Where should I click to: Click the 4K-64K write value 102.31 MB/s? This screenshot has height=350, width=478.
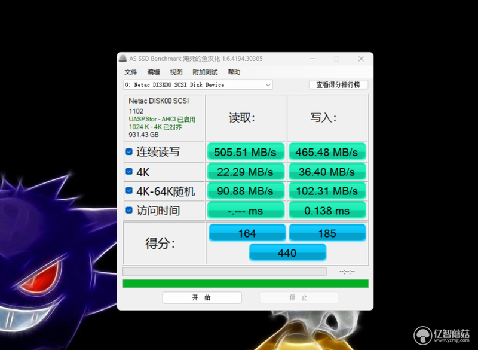[x=327, y=191]
